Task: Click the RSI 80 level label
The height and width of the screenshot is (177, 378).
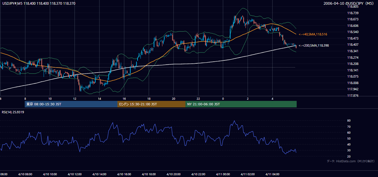Action: pyautogui.click(x=349, y=121)
